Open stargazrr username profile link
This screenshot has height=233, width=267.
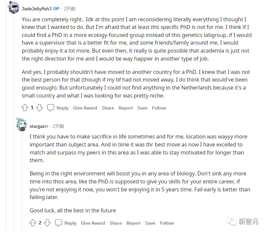(39, 126)
